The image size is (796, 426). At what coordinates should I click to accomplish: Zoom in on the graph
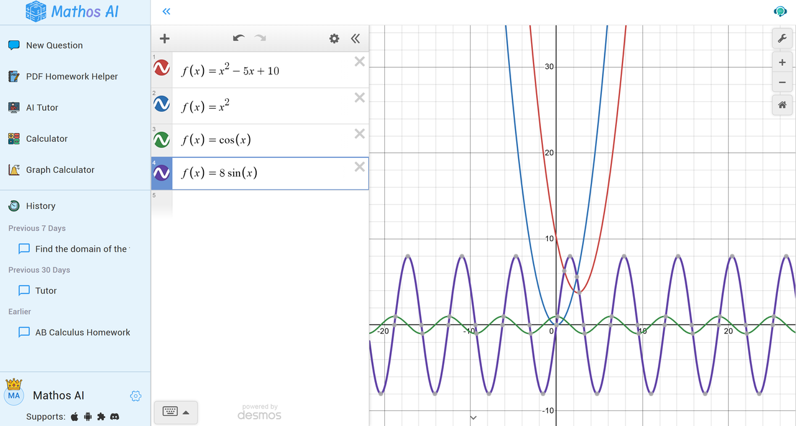pyautogui.click(x=782, y=62)
